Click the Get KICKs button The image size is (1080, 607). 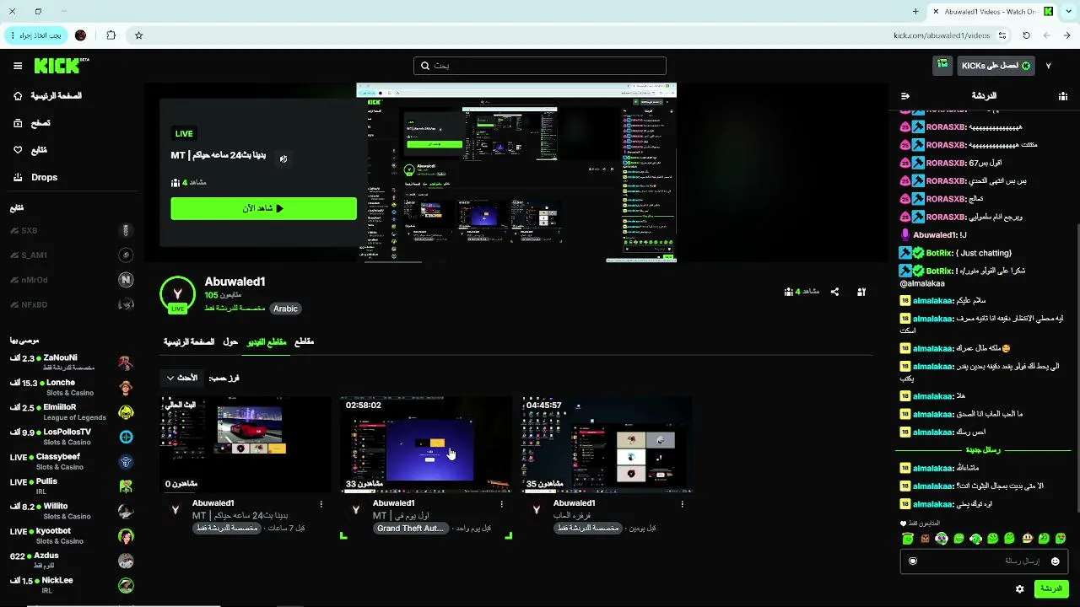click(x=995, y=66)
